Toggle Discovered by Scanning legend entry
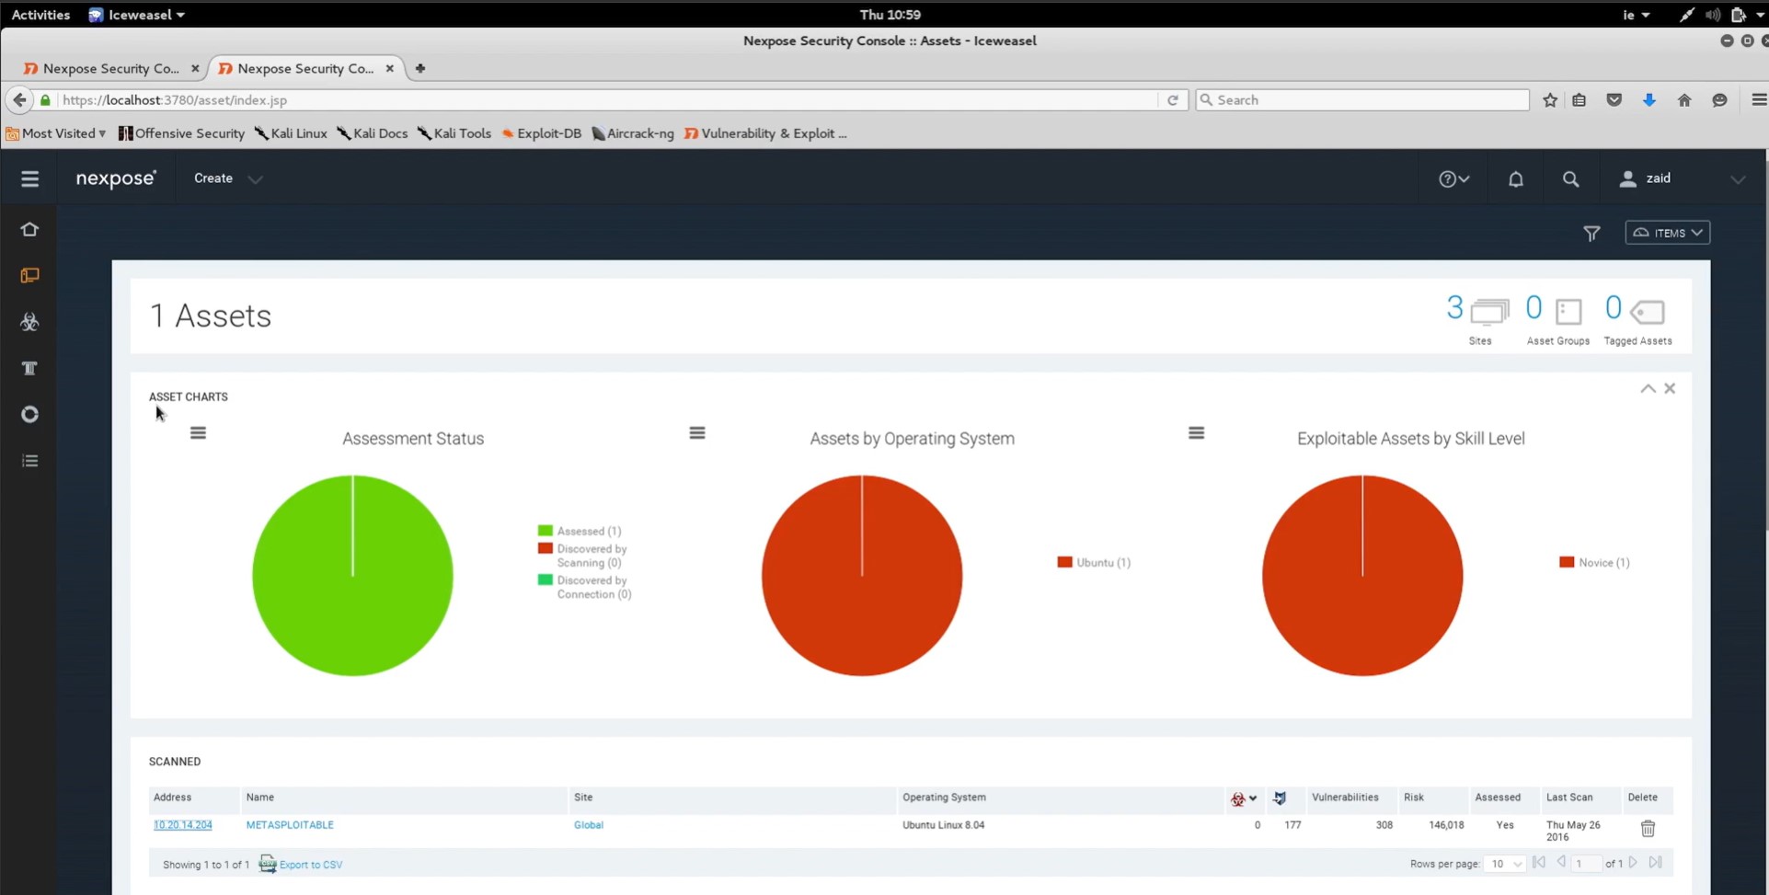This screenshot has height=895, width=1769. coord(591,556)
